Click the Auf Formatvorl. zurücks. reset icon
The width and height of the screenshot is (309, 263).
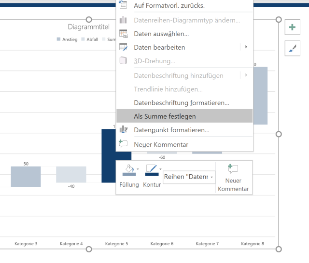tap(124, 5)
